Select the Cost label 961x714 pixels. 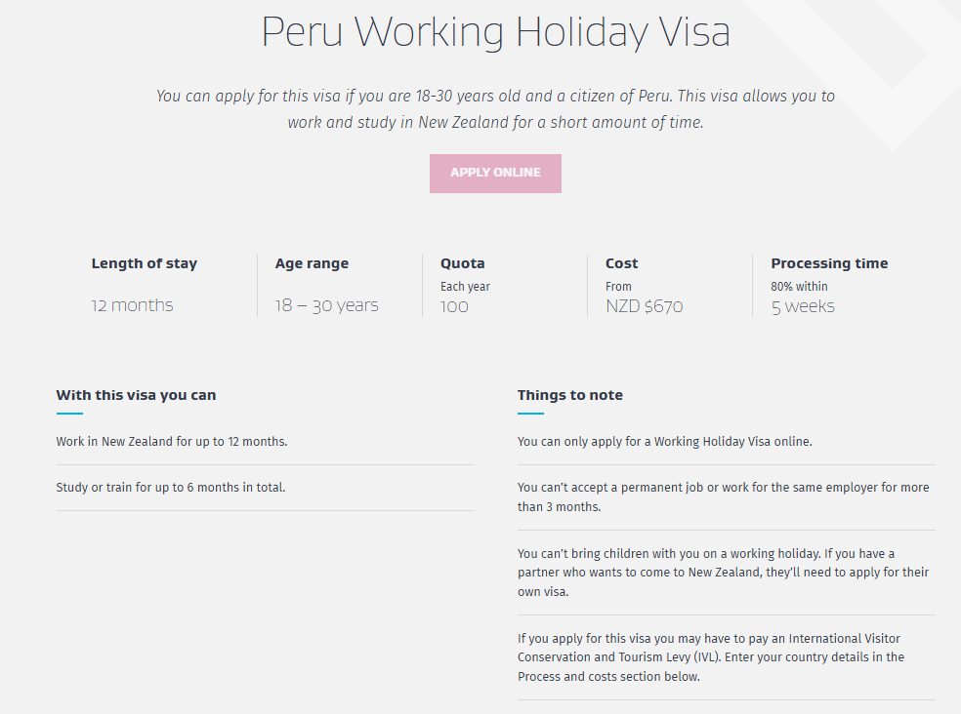(621, 263)
